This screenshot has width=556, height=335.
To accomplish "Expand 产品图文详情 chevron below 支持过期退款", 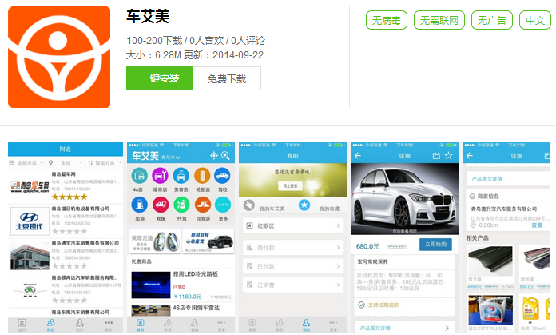I will [447, 329].
